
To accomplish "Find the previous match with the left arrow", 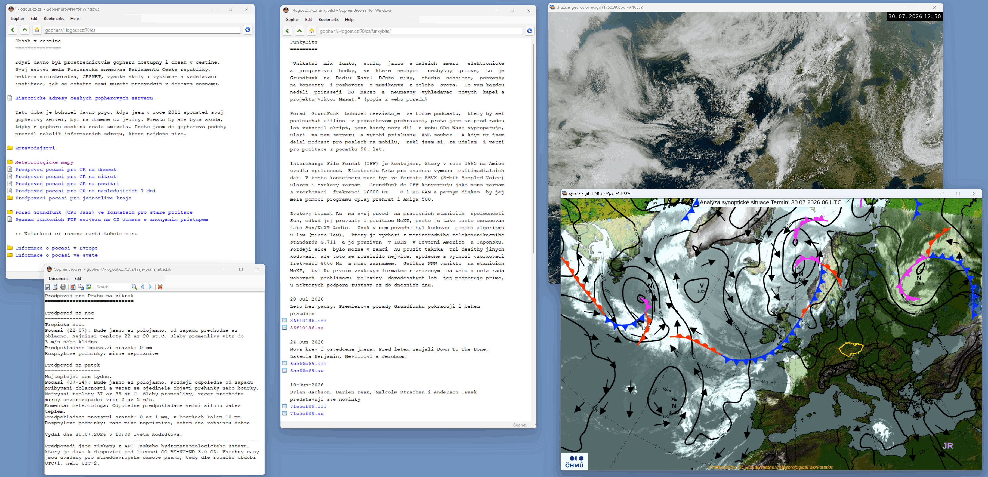I will 142,287.
